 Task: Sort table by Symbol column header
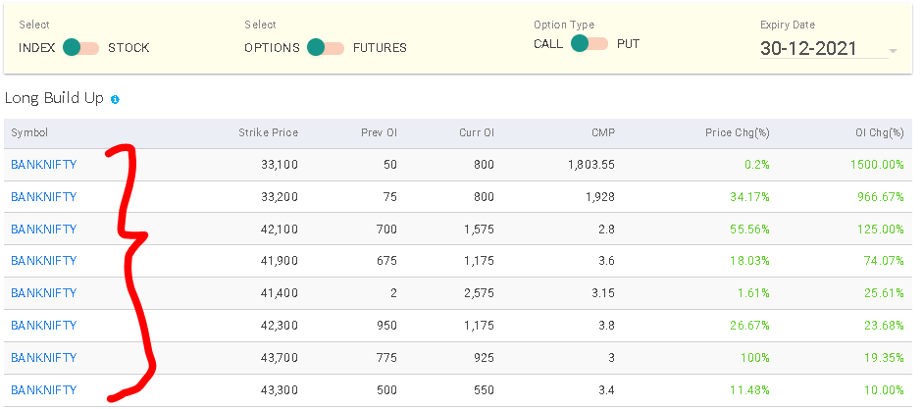point(29,133)
